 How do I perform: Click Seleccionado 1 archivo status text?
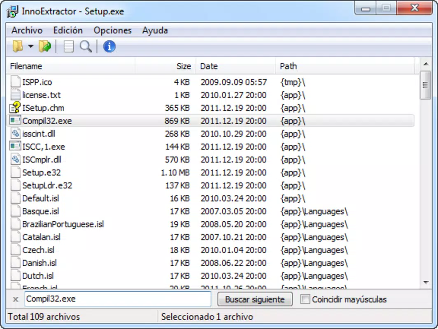207,317
